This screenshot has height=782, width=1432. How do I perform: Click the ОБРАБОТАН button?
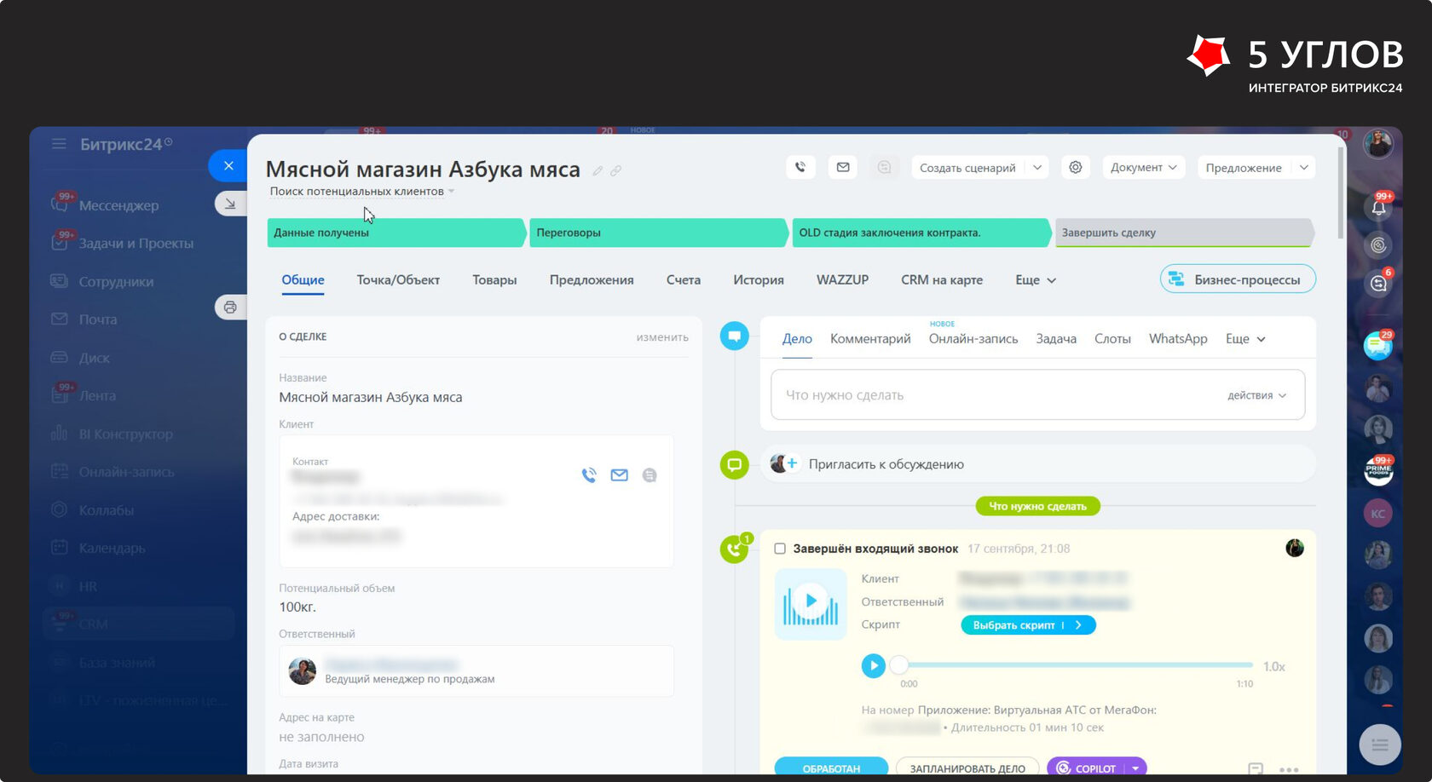point(831,768)
